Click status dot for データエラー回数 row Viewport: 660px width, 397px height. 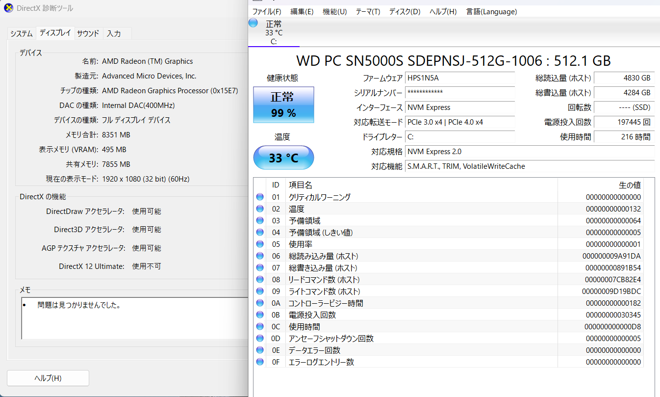[260, 350]
